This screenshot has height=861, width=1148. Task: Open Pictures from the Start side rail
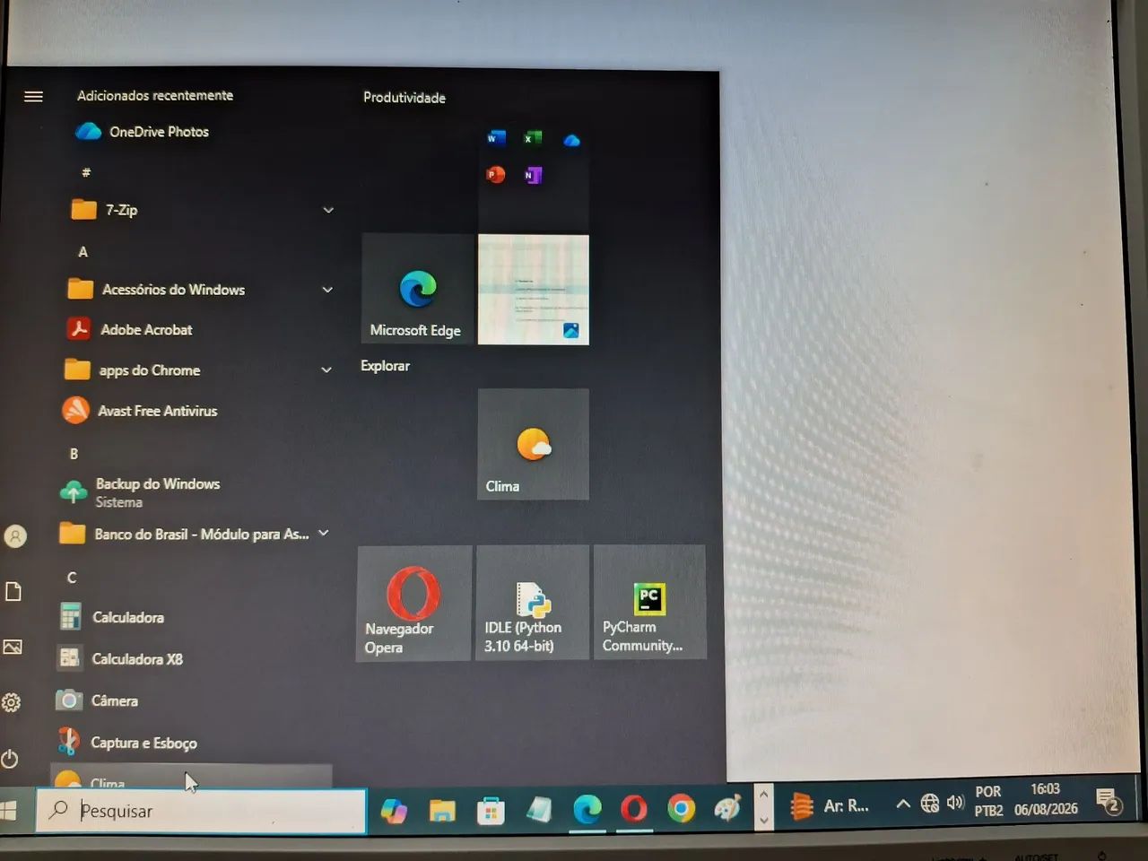click(x=13, y=647)
